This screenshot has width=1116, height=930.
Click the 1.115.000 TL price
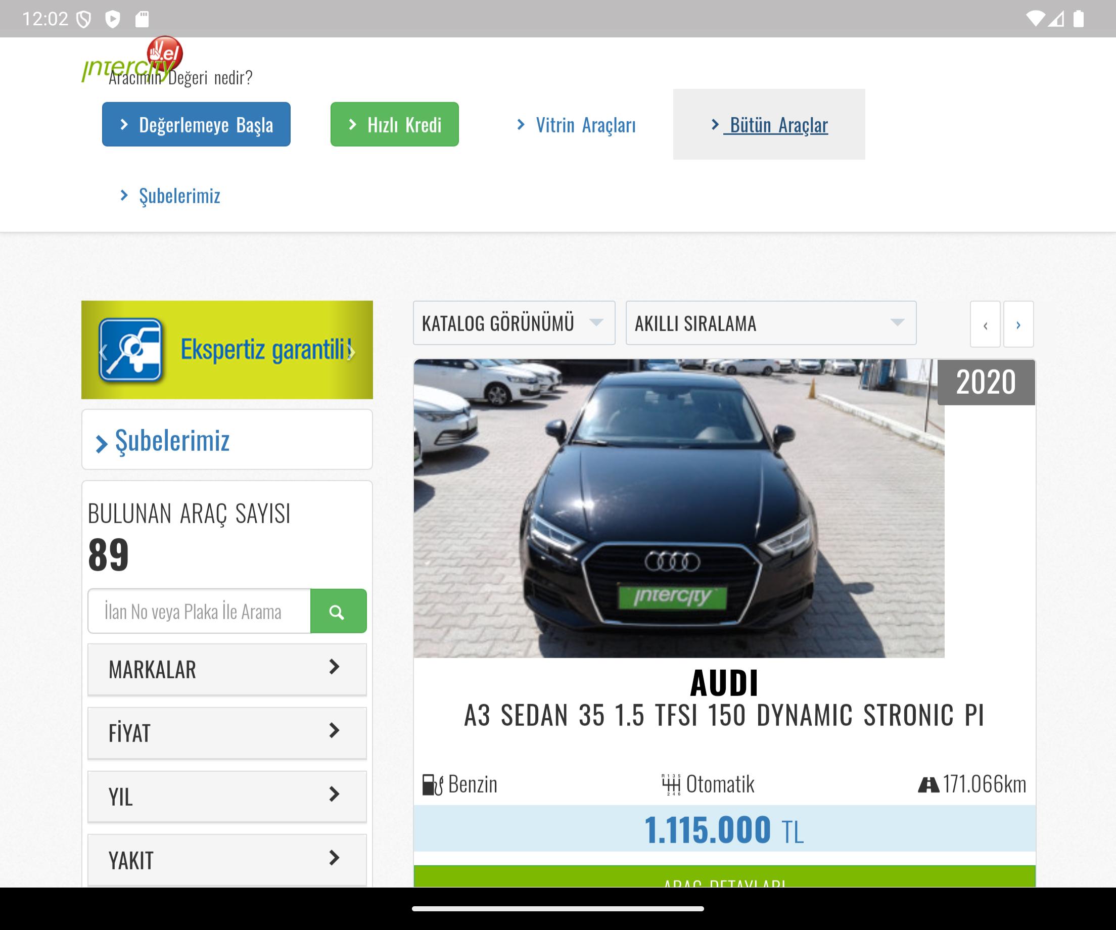724,829
